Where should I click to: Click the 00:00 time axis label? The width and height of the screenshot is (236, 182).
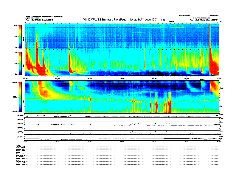pos(26,78)
